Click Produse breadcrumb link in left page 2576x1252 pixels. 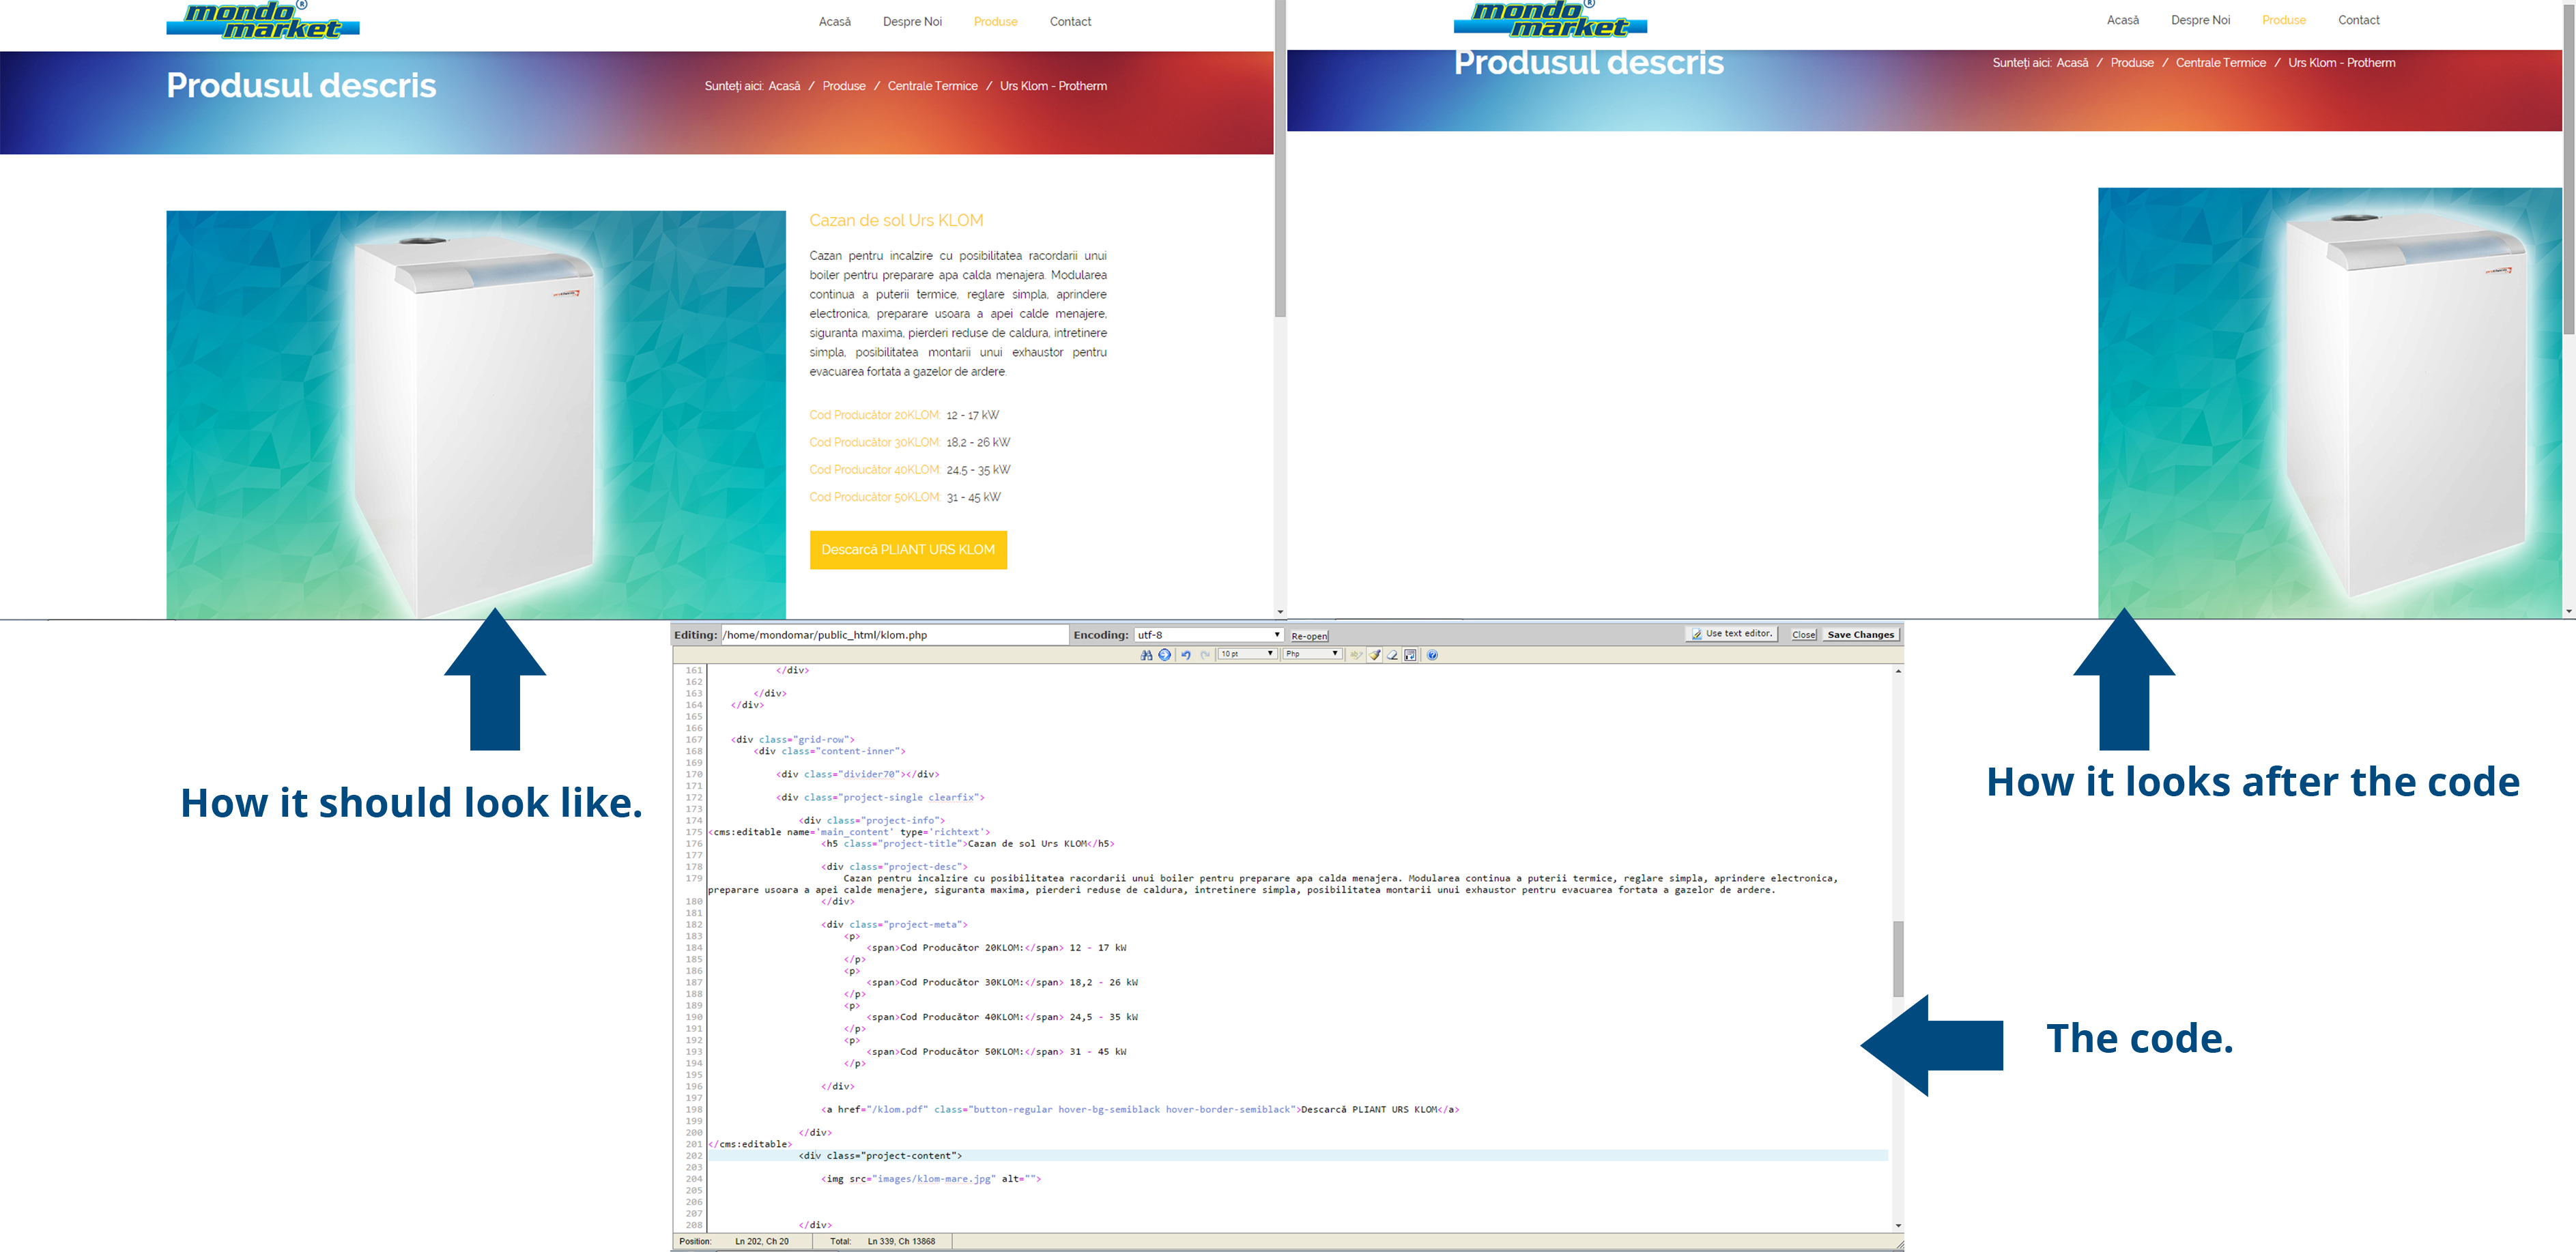[x=844, y=86]
